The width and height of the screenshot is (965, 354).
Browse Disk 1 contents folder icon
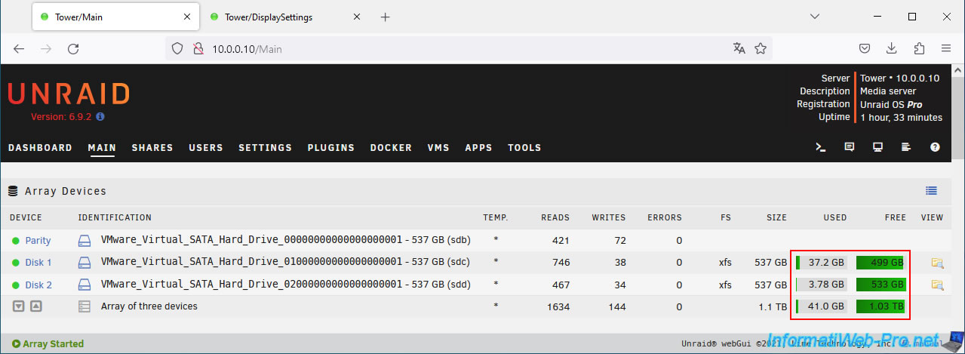pos(937,263)
